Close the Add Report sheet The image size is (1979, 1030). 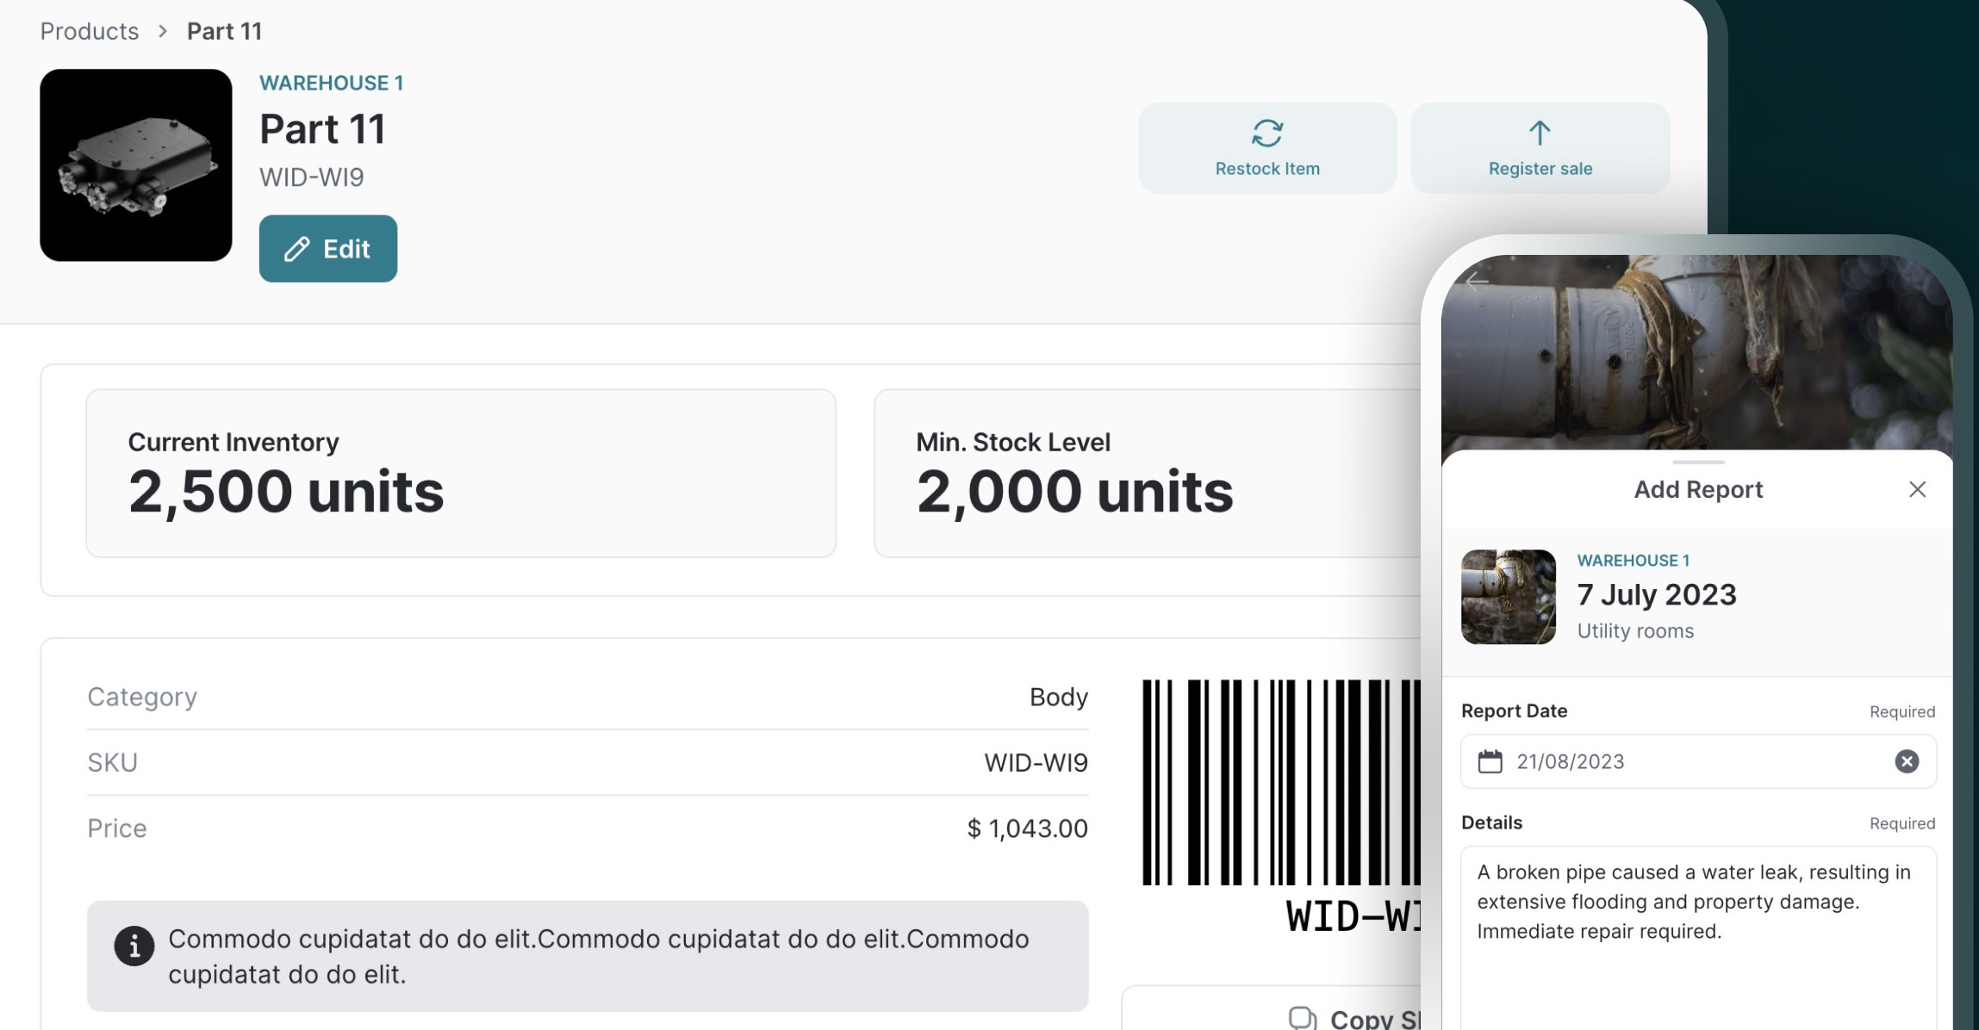coord(1916,489)
